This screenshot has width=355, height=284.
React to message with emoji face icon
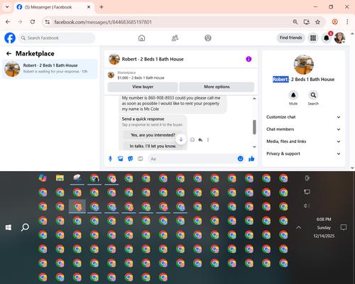tap(192, 140)
